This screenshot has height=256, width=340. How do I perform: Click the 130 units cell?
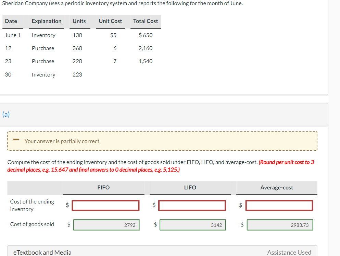pos(77,35)
